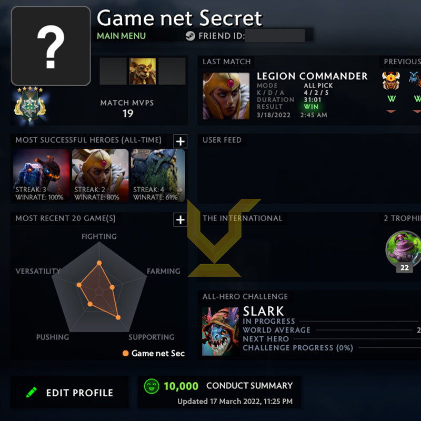Click the green pencil edit icon
This screenshot has width=421, height=421.
32,392
